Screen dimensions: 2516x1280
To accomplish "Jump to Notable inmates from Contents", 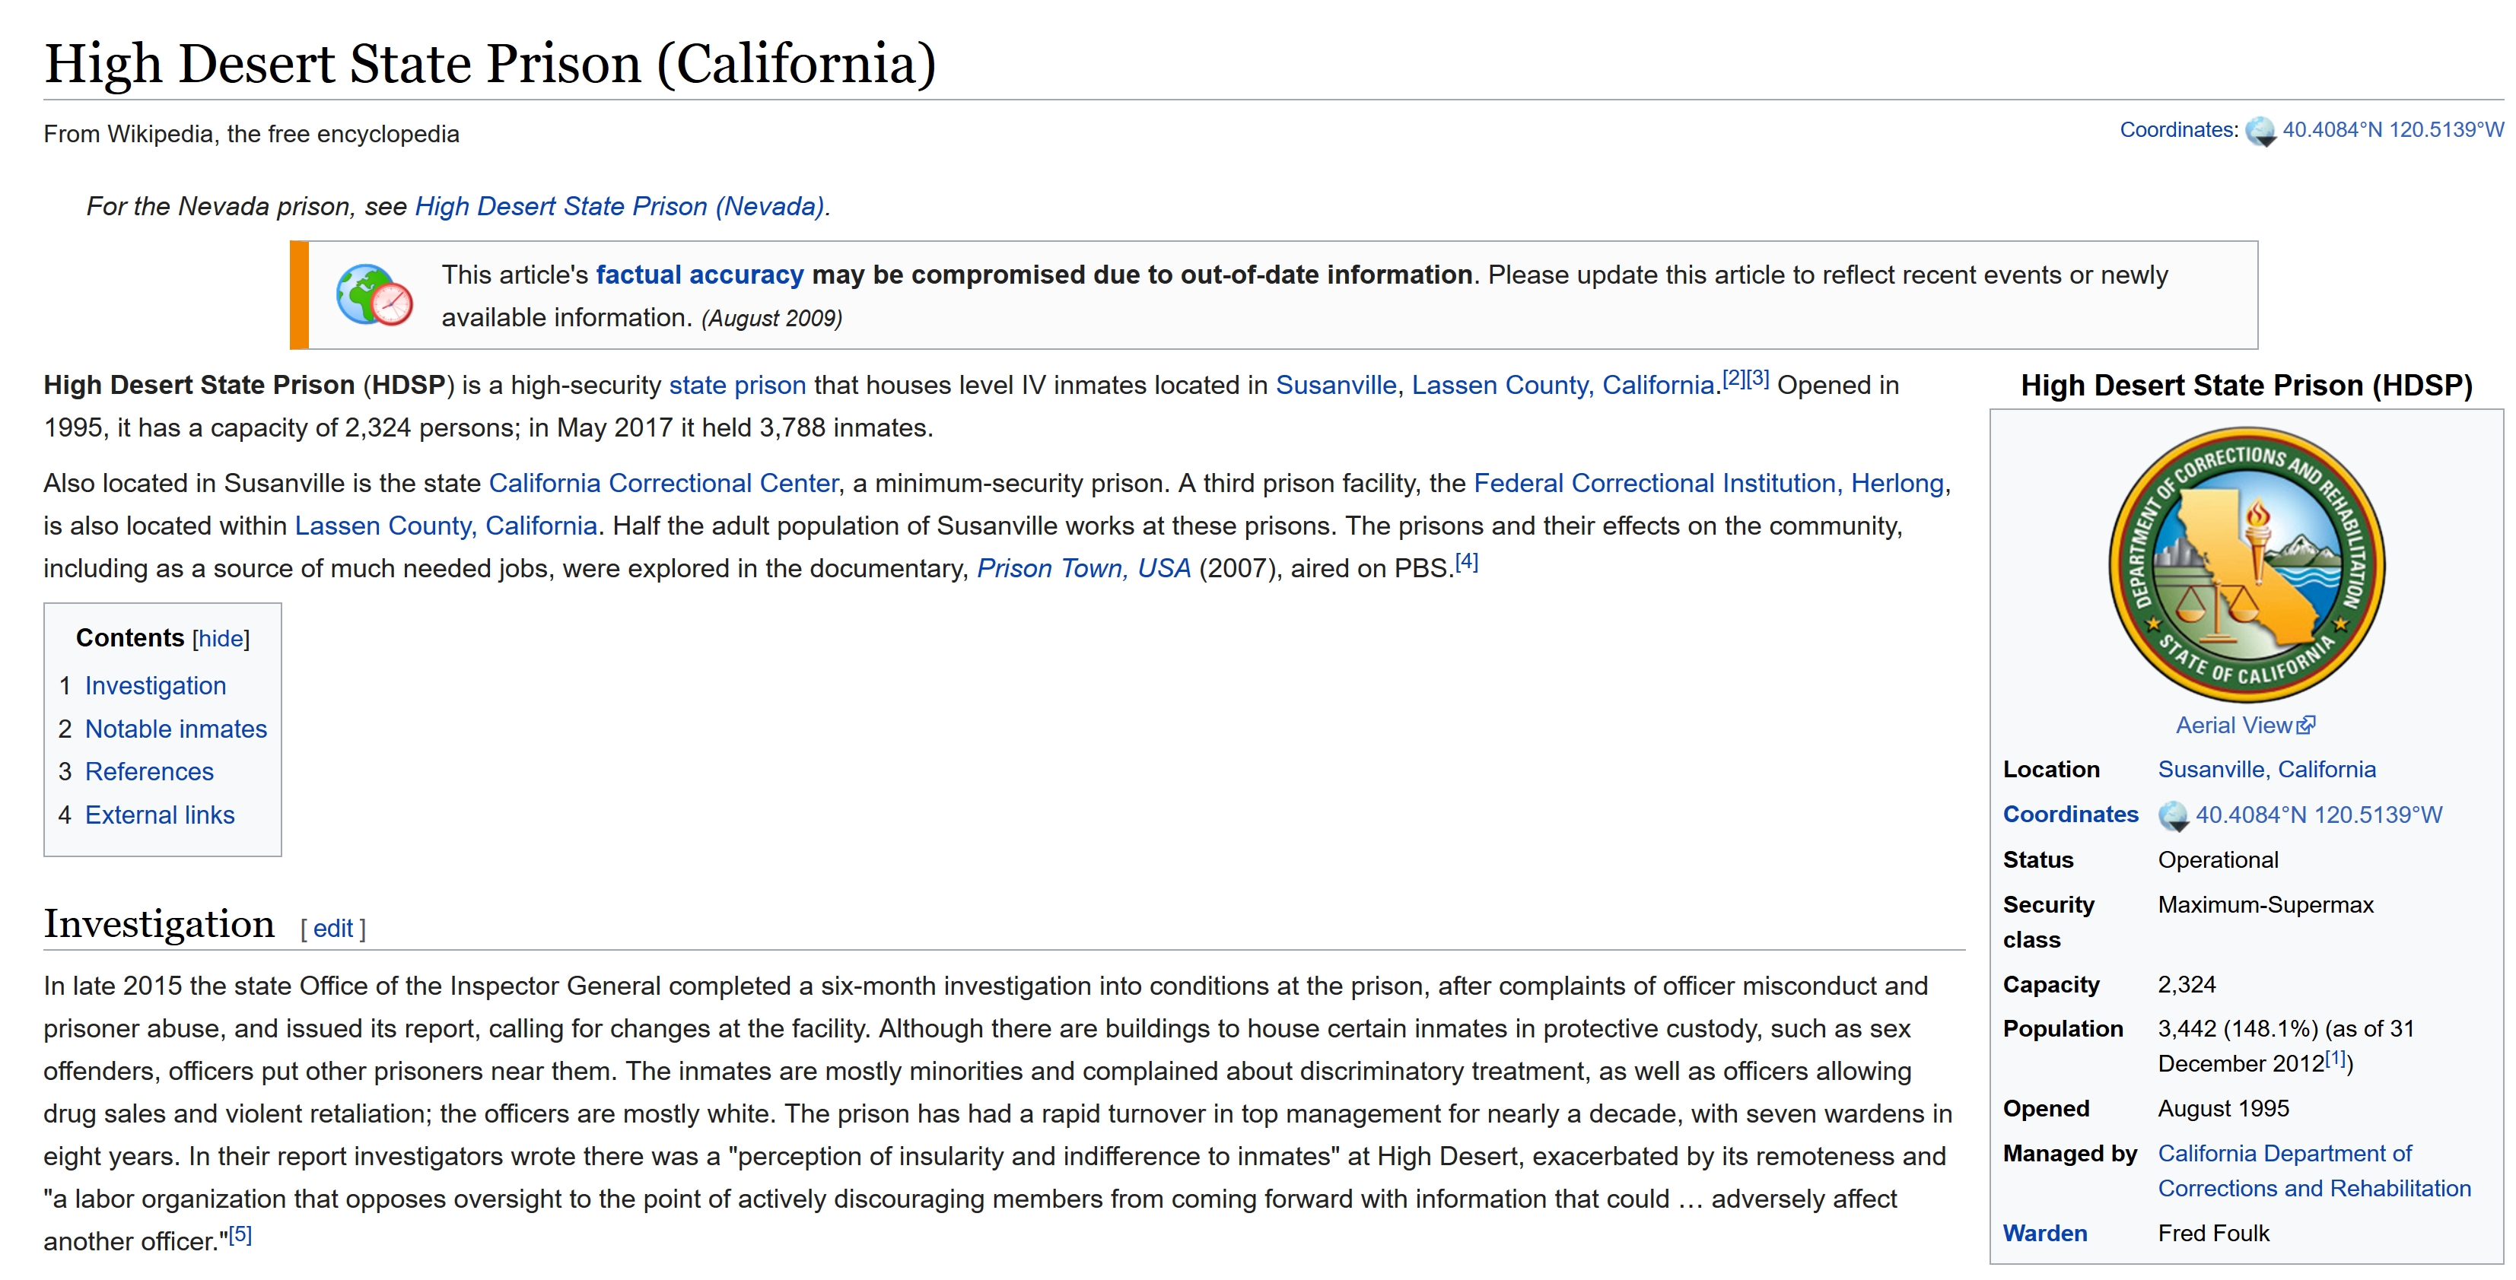I will click(176, 729).
